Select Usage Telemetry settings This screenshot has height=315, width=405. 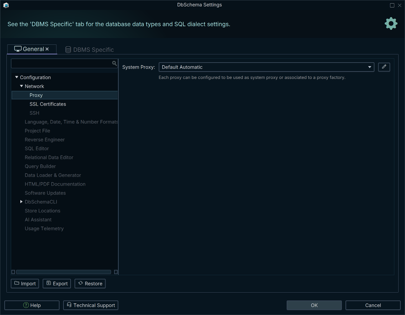tap(44, 229)
